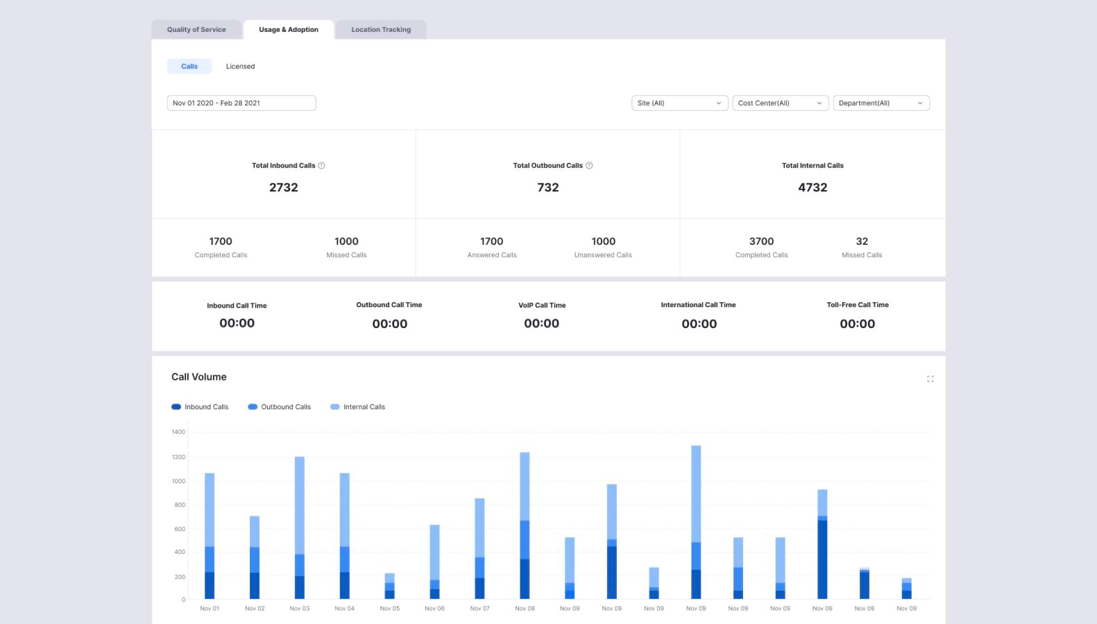Viewport: 1097px width, 624px height.
Task: Switch to the Location Tracking tab
Action: pos(381,30)
